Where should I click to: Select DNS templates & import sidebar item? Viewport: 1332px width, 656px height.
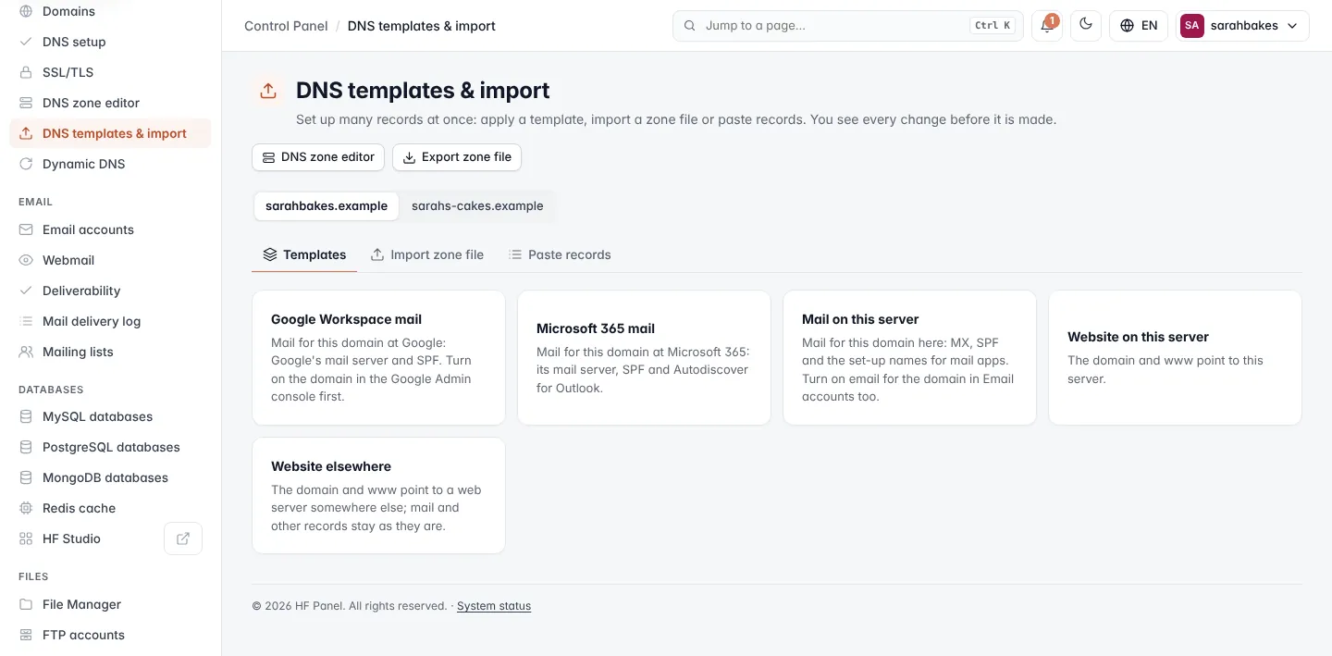110,133
